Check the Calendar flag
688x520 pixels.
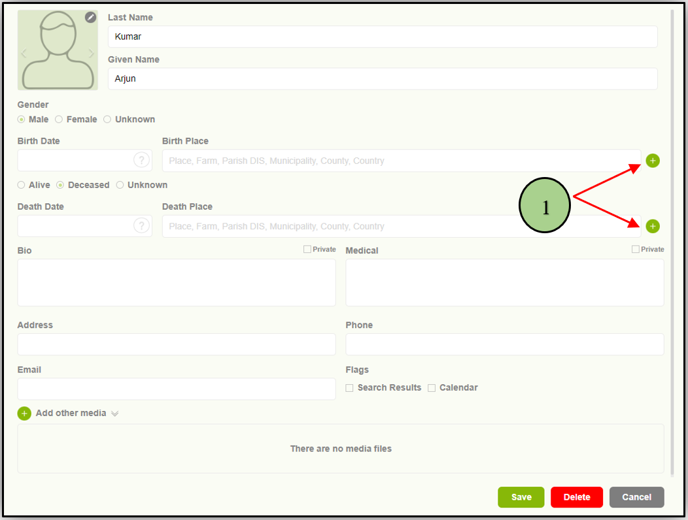coord(432,388)
